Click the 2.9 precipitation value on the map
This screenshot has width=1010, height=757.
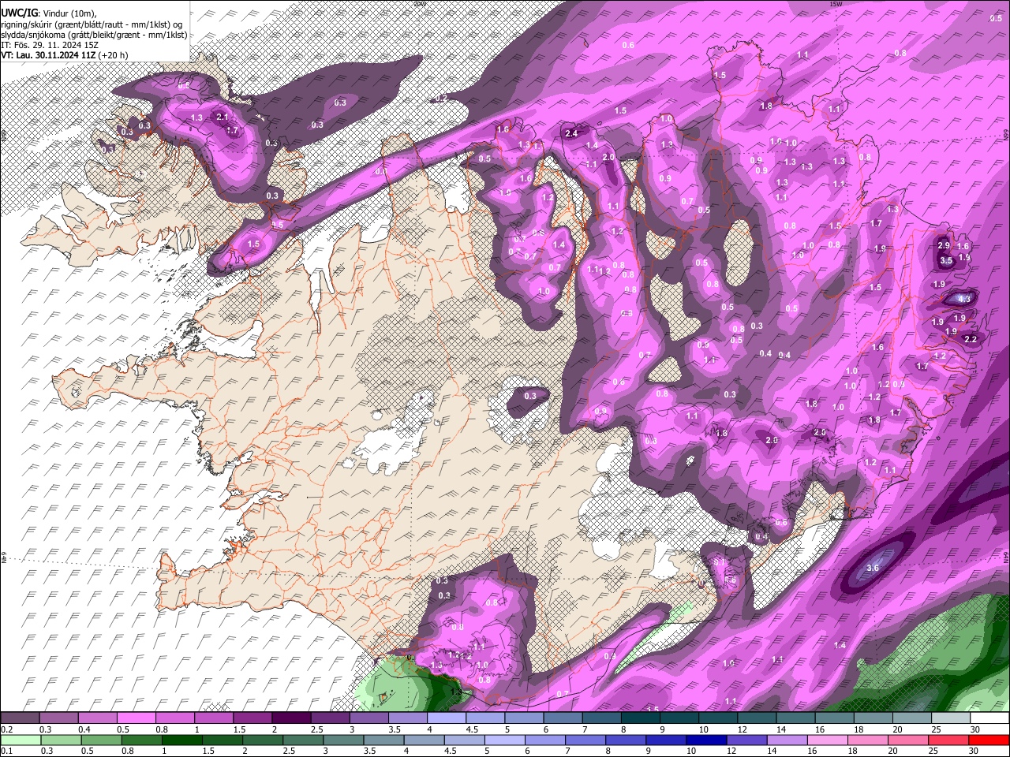pos(944,245)
